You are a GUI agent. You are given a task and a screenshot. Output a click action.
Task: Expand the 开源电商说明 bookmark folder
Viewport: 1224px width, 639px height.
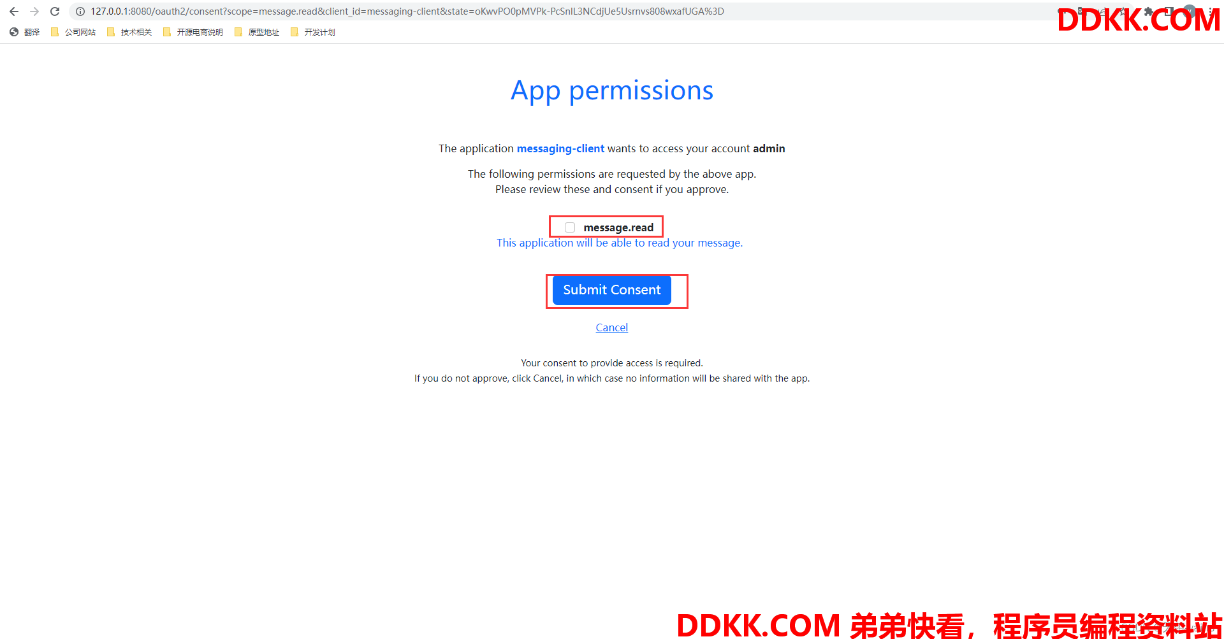coord(193,32)
